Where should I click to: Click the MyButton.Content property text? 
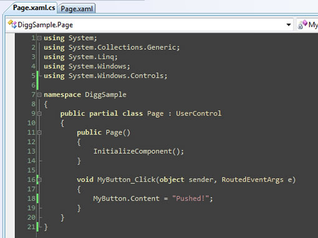click(x=126, y=198)
